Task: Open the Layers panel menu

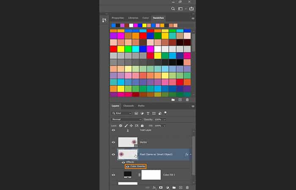Action: (193, 106)
